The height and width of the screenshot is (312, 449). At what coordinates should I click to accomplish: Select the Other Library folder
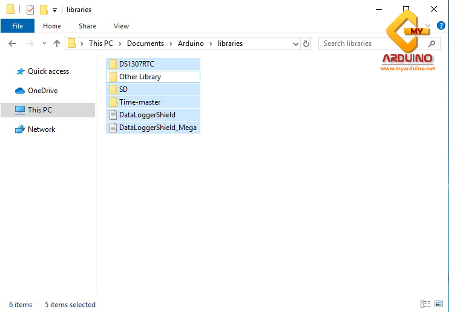(x=140, y=77)
